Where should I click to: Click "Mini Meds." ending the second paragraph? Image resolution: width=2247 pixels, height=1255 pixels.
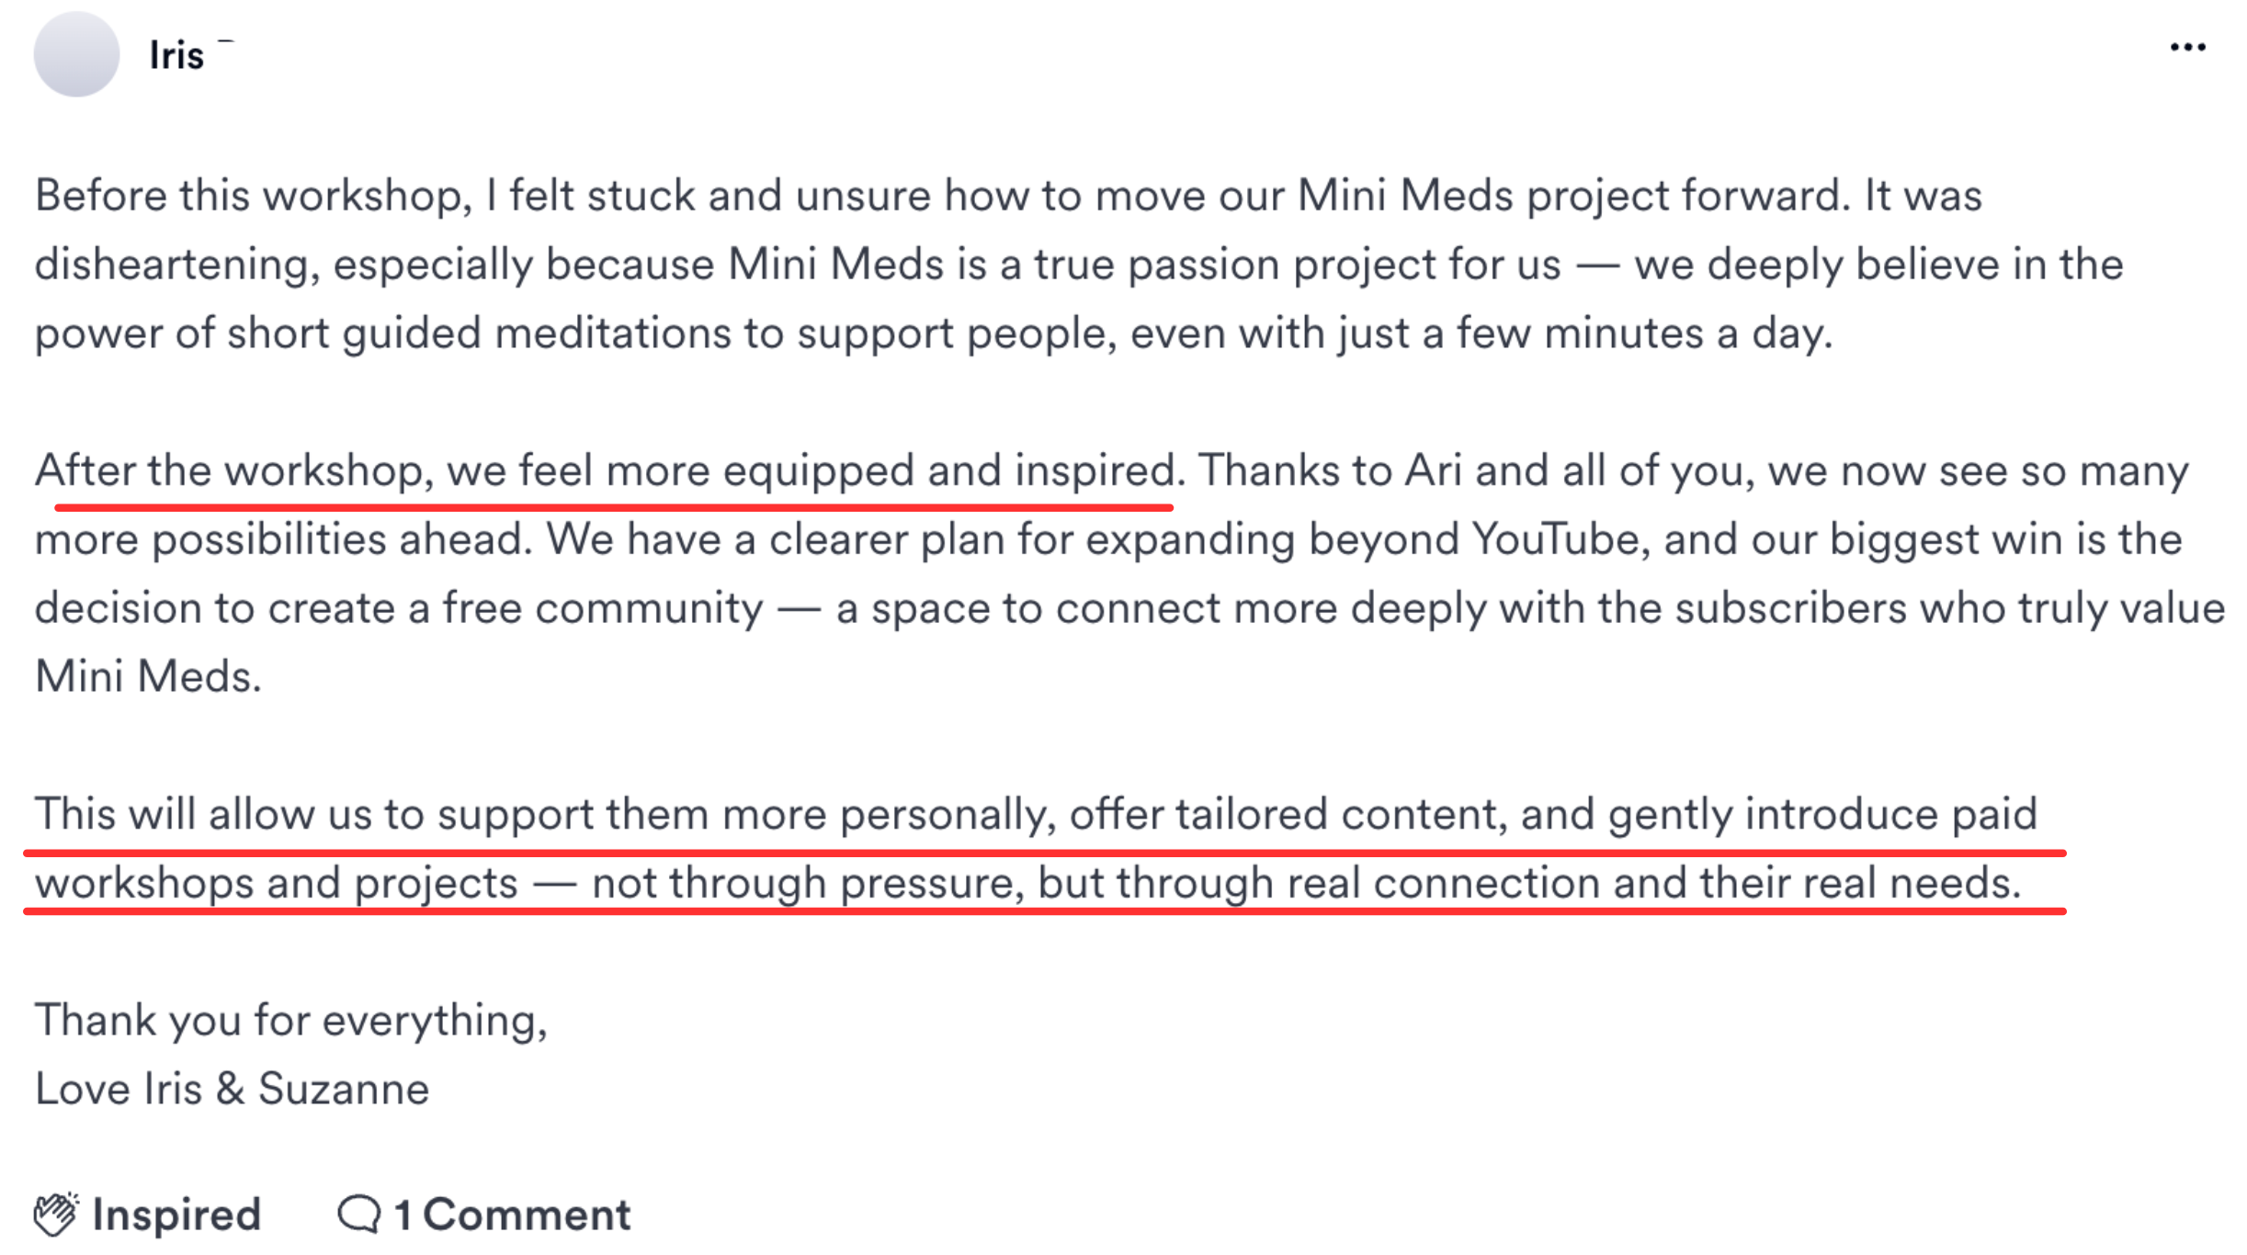(148, 677)
